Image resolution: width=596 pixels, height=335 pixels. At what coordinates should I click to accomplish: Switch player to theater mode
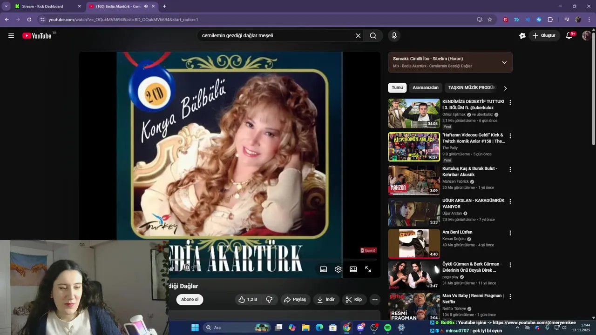click(353, 269)
